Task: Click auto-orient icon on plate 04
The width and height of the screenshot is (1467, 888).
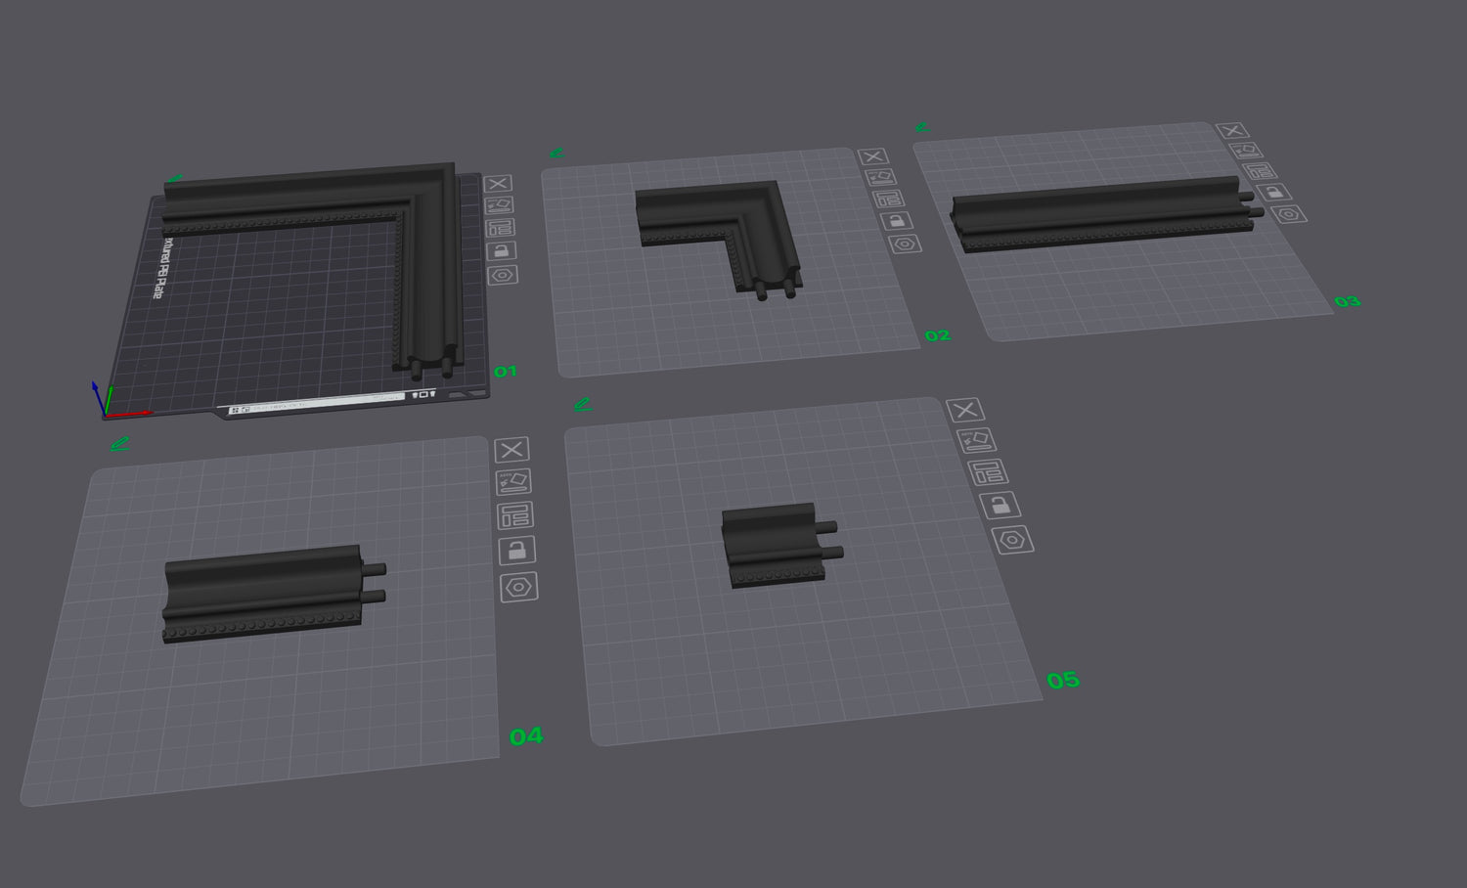Action: tap(512, 481)
